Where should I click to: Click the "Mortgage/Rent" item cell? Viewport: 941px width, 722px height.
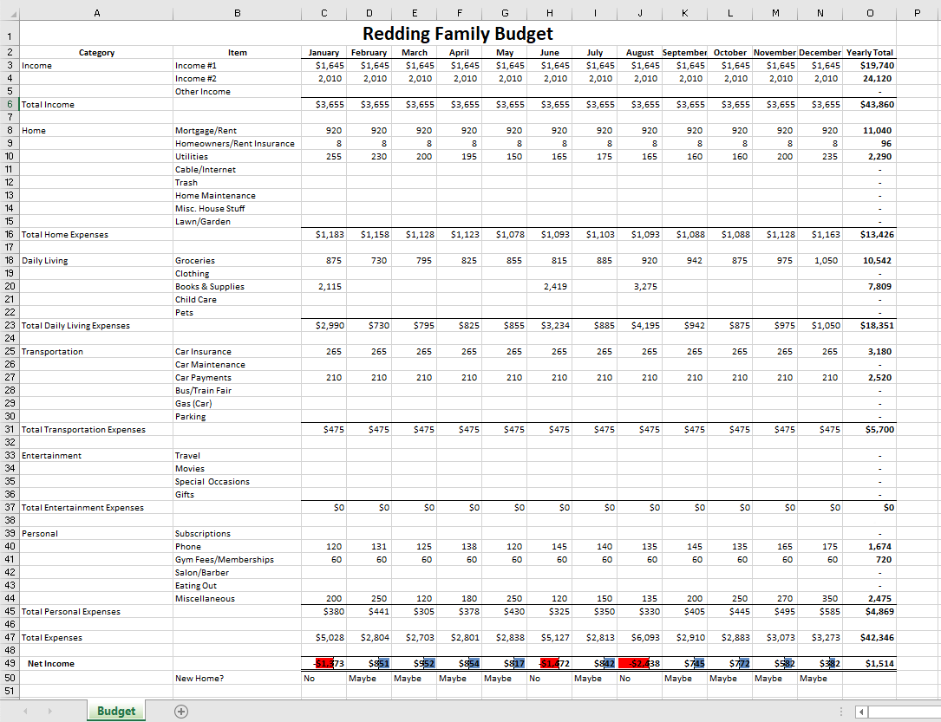(x=237, y=131)
